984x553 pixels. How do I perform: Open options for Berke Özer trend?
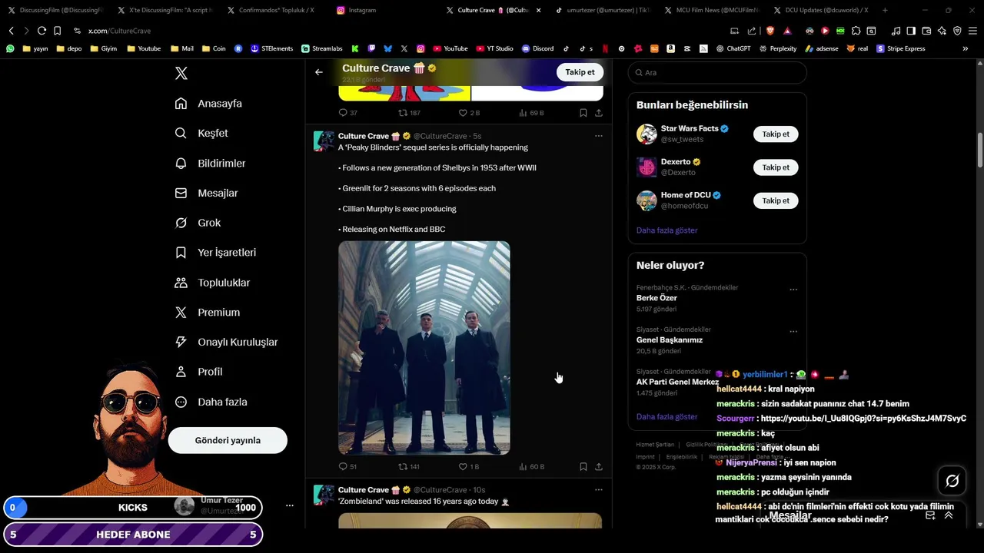(x=793, y=290)
